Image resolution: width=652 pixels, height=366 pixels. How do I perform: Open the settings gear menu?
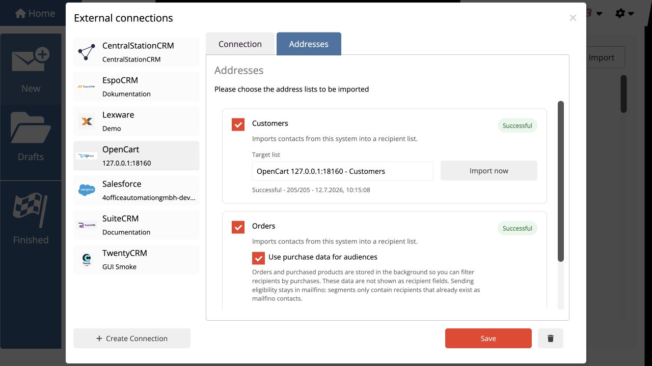click(x=624, y=14)
